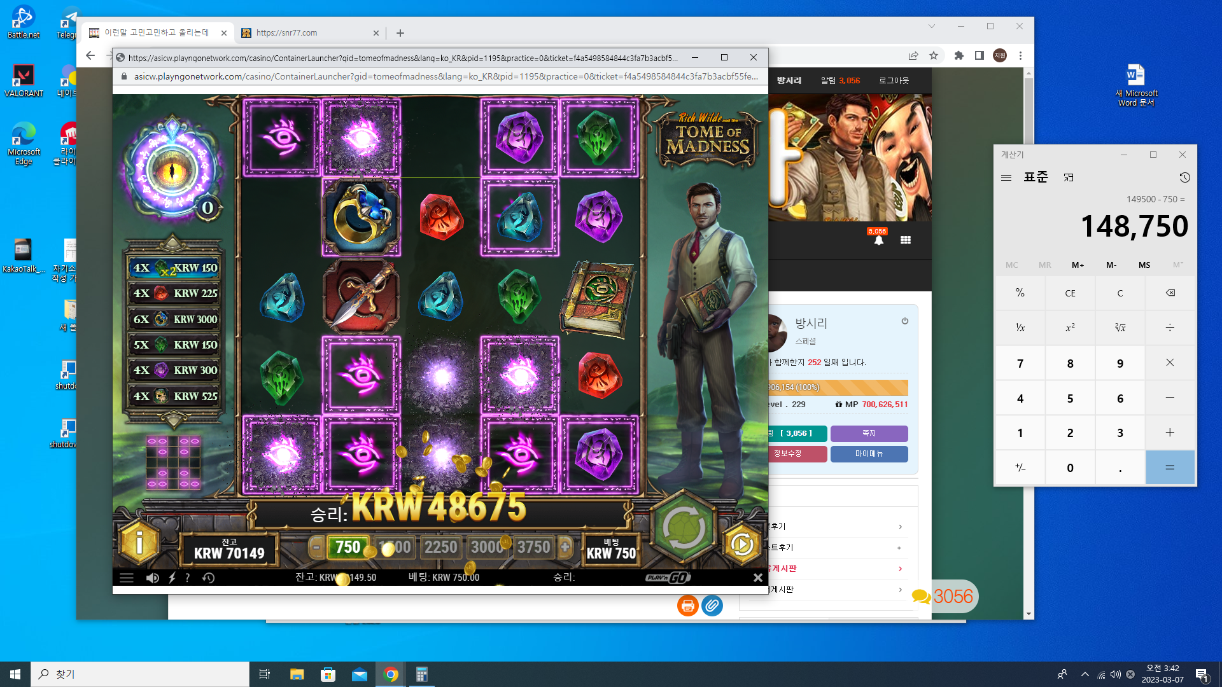This screenshot has width=1222, height=687.
Task: Expand the 후기 menu row chevron
Action: click(900, 527)
